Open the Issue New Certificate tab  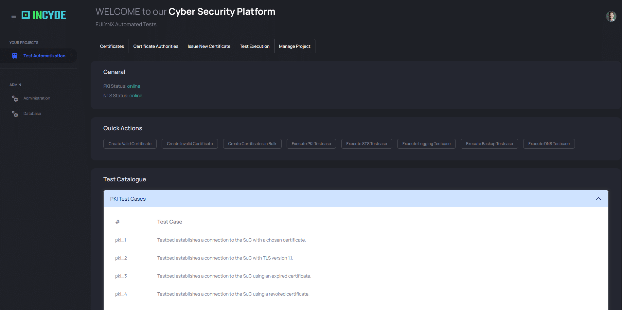click(x=209, y=46)
